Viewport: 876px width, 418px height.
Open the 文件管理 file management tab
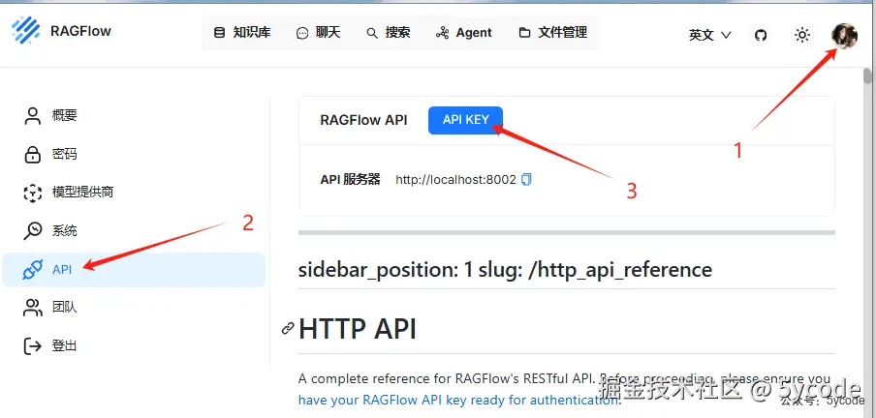553,33
